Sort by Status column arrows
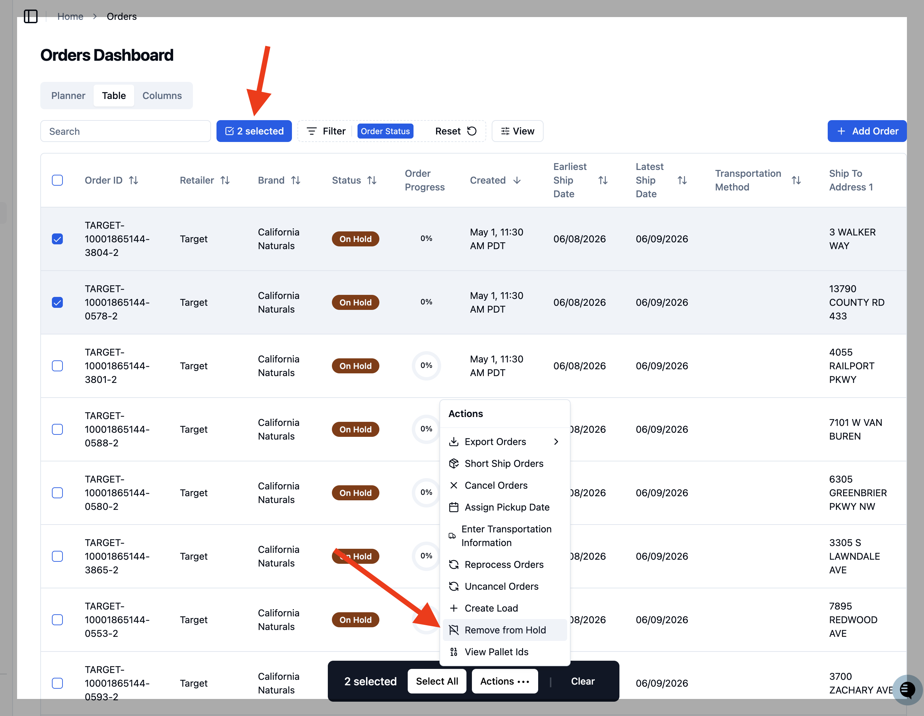 [x=372, y=180]
